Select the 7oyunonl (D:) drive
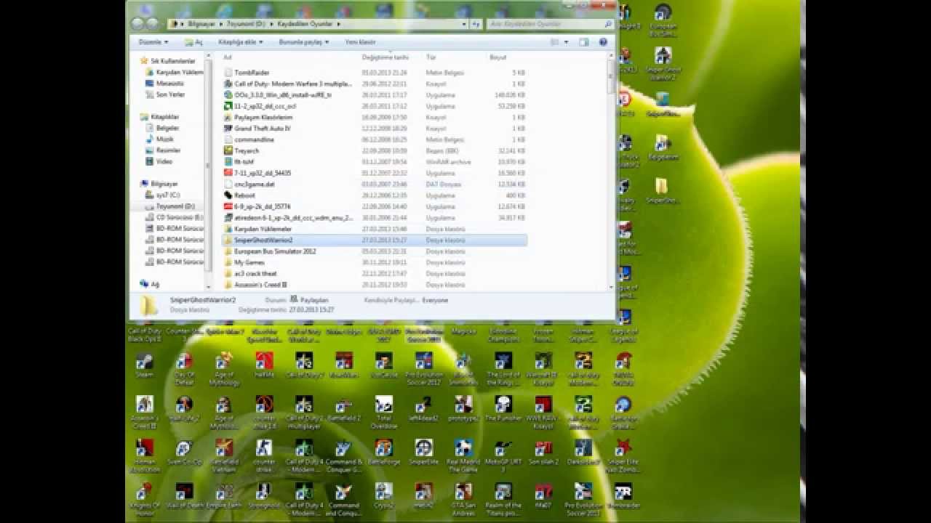Image resolution: width=931 pixels, height=523 pixels. pos(175,206)
